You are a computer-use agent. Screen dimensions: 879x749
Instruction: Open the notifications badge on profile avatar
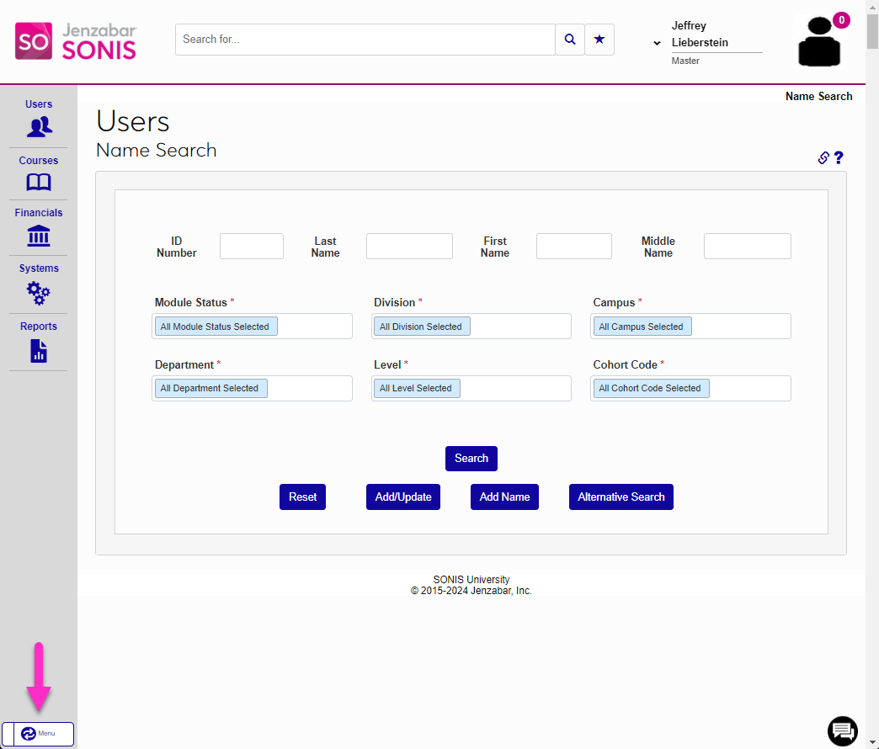(x=840, y=19)
